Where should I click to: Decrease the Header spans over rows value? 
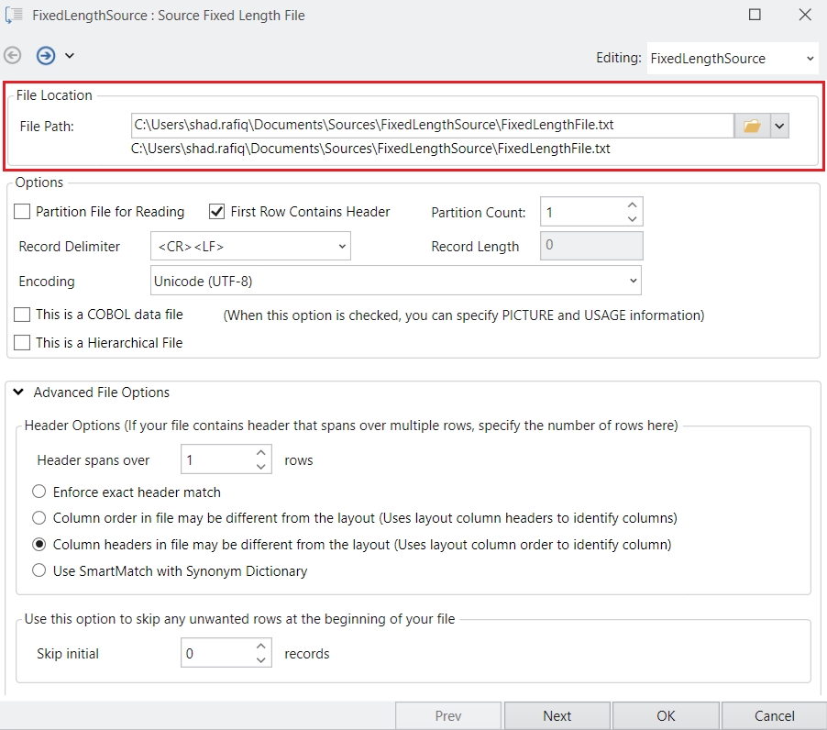(x=261, y=467)
